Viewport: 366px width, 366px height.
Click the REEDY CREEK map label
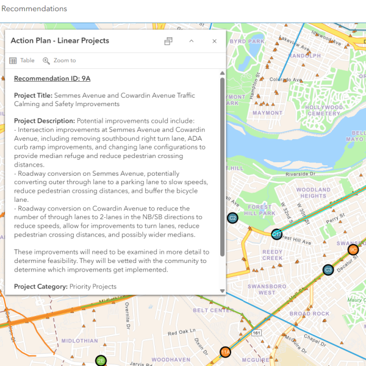point(273,255)
